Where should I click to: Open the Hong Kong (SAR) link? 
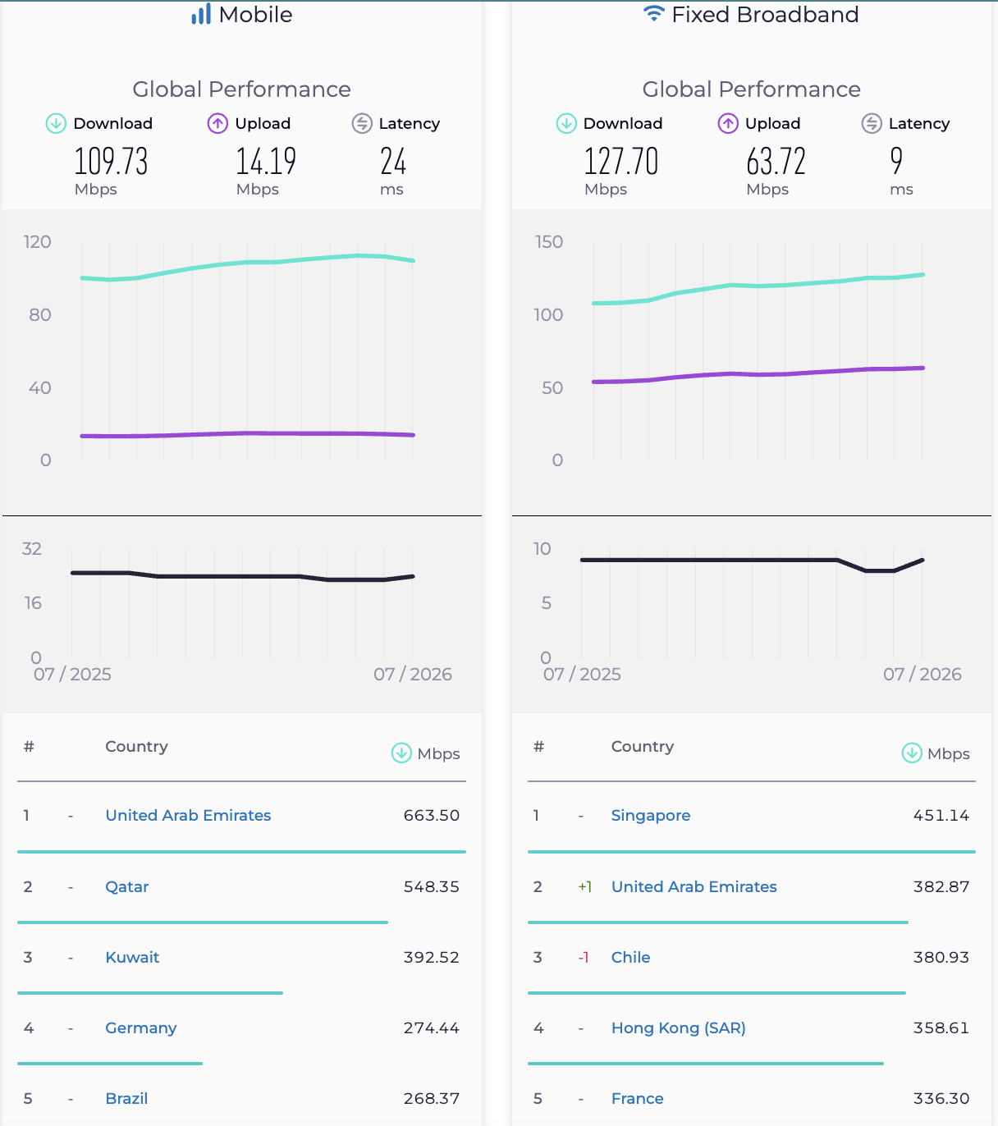click(x=679, y=1028)
